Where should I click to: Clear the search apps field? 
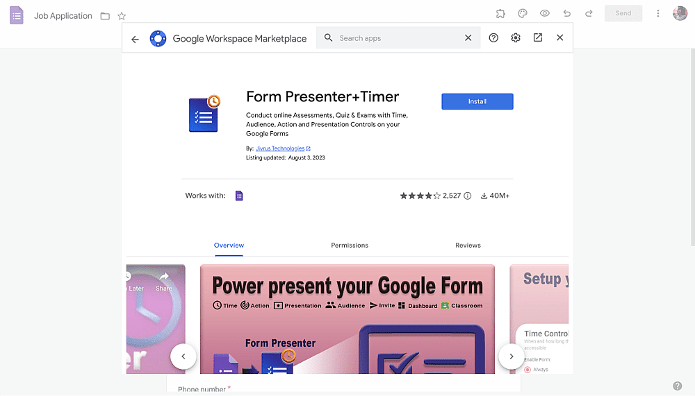pyautogui.click(x=468, y=37)
